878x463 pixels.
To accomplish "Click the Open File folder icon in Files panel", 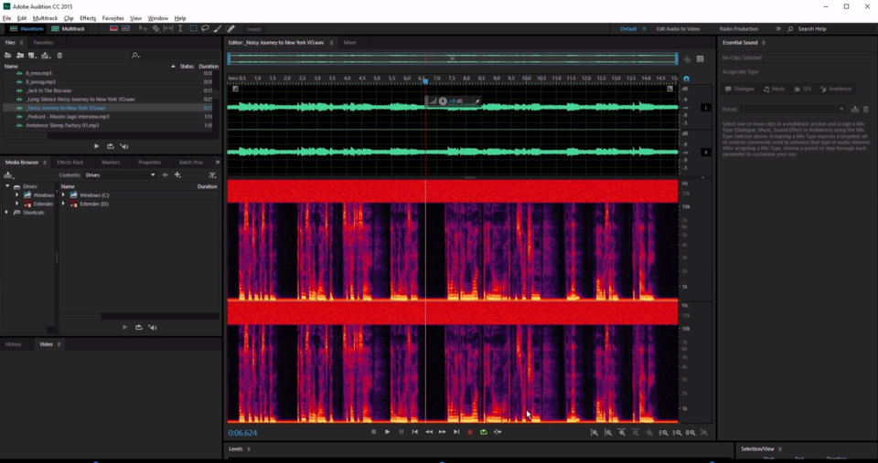I will [8, 56].
